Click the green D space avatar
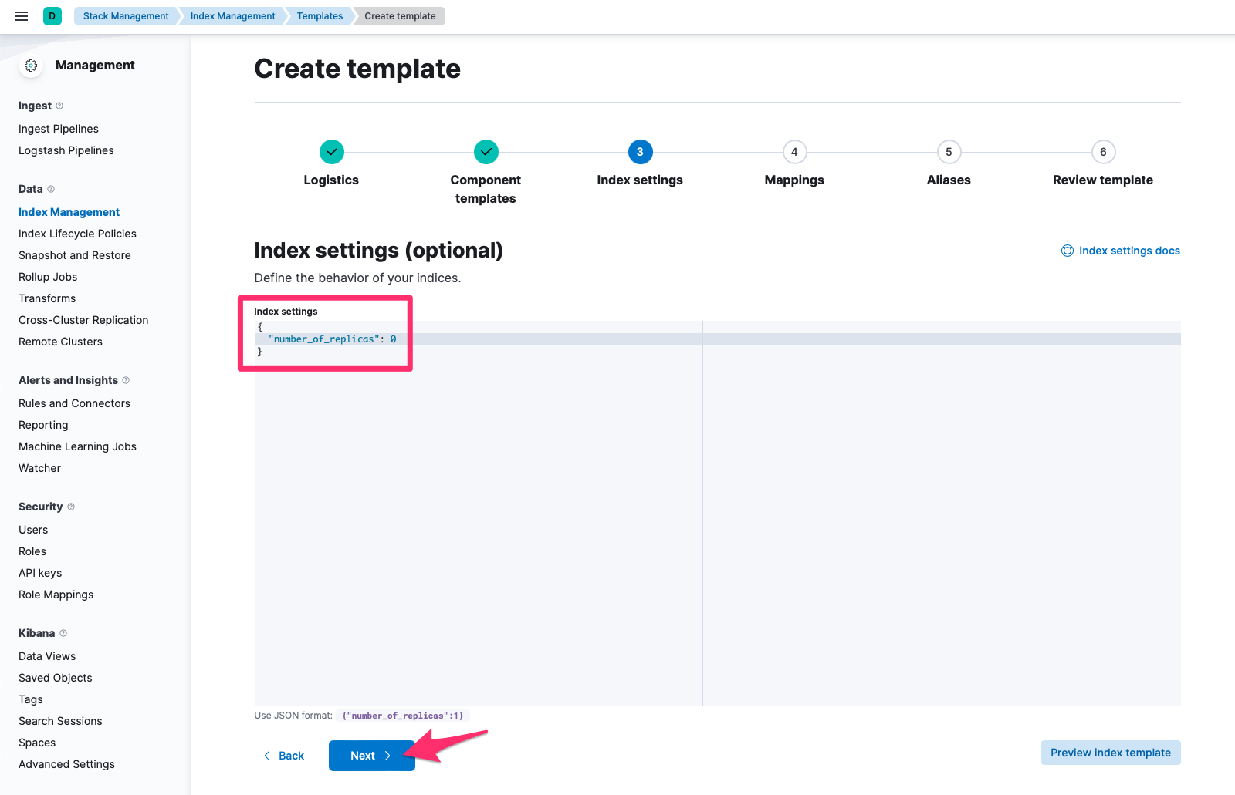The width and height of the screenshot is (1235, 795). pyautogui.click(x=52, y=16)
